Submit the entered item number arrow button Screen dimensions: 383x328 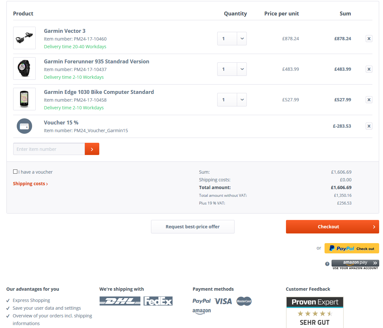[x=92, y=149]
